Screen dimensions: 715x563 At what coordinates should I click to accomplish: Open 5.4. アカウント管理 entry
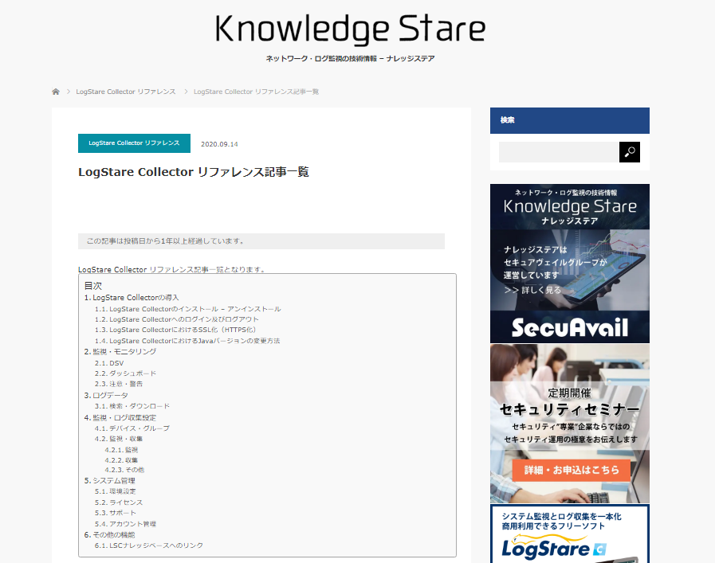pyautogui.click(x=125, y=524)
